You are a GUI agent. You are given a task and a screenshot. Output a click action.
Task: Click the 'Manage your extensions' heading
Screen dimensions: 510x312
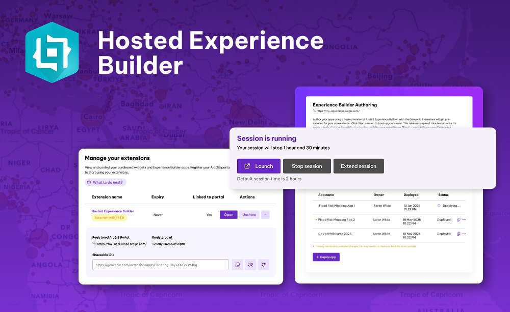coord(117,158)
